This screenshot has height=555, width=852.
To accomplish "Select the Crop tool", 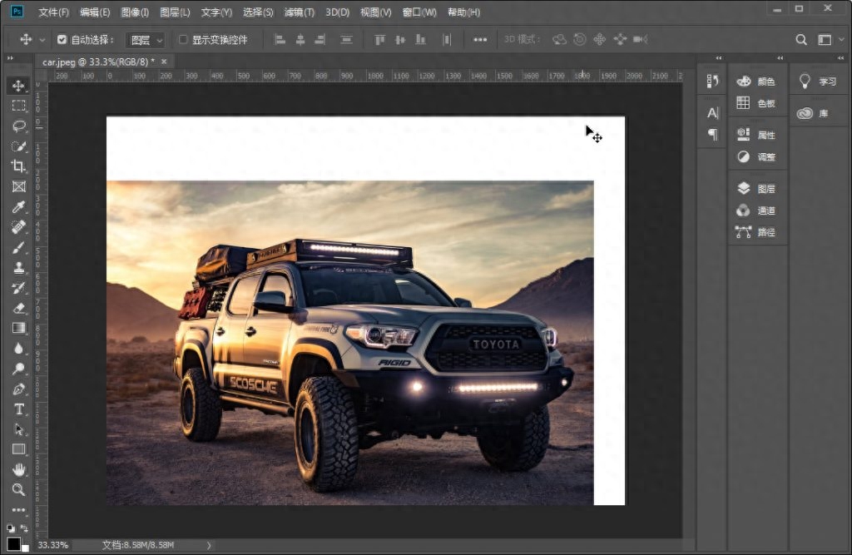I will pyautogui.click(x=18, y=166).
